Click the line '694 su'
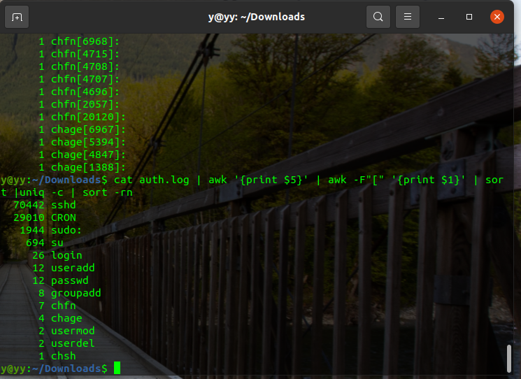This screenshot has width=521, height=379. click(45, 243)
